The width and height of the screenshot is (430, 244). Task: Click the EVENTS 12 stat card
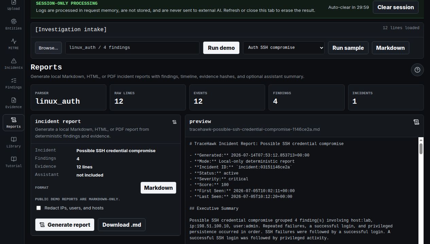[x=227, y=97]
